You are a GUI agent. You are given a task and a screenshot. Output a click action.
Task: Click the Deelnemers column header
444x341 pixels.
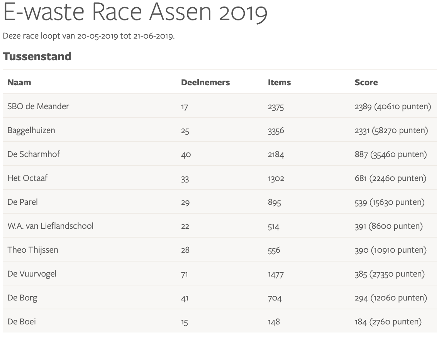(x=205, y=83)
